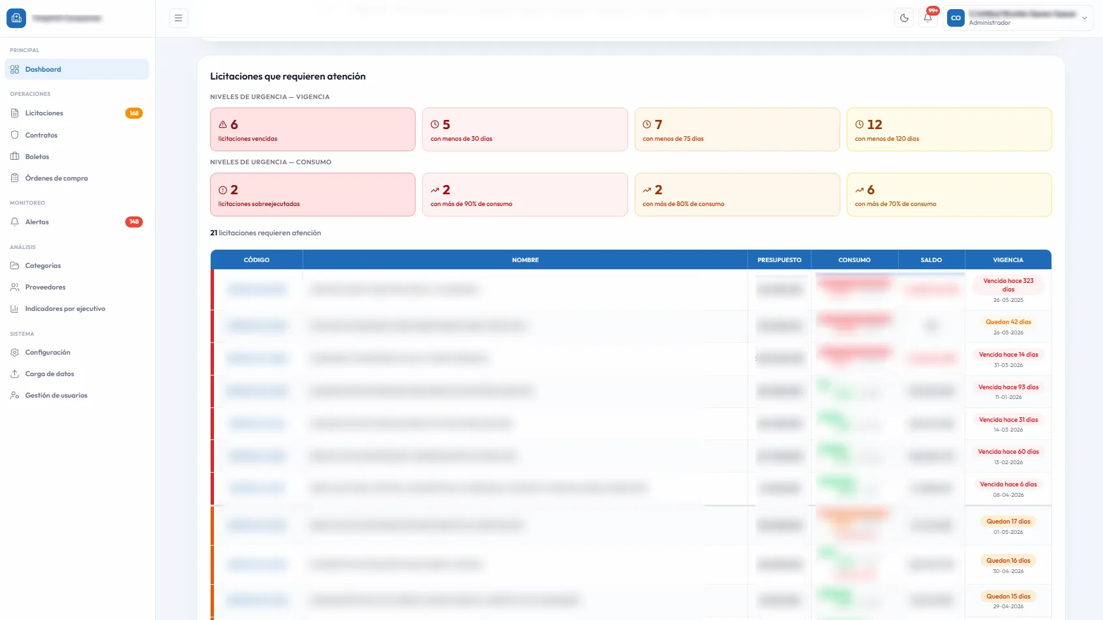Open the notifications bell with 99+ badge
This screenshot has height=620, width=1103.
928,18
